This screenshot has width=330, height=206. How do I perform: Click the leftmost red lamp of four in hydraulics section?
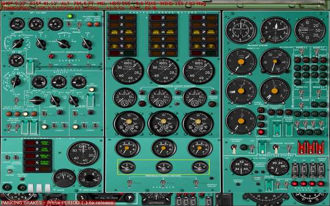click(x=295, y=183)
